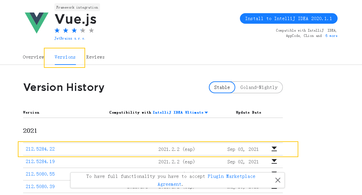Click the first rating star
362x195 pixels.
pyautogui.click(x=57, y=30)
